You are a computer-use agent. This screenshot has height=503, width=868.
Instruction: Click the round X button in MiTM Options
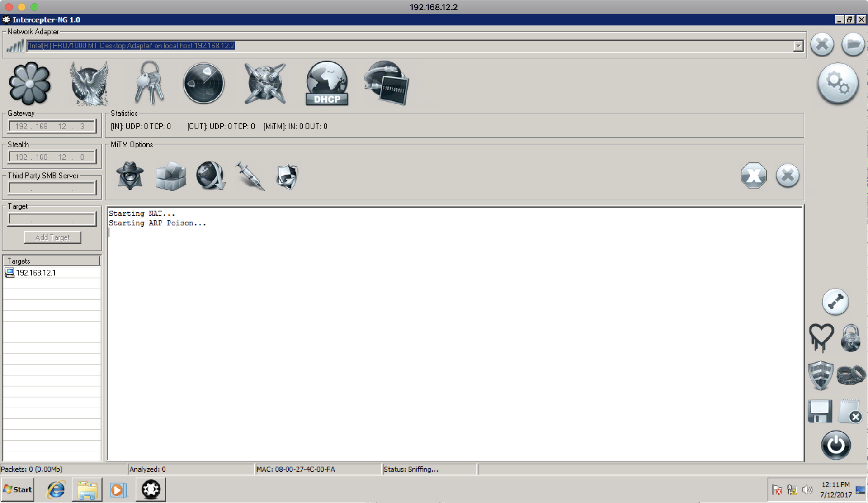point(788,176)
